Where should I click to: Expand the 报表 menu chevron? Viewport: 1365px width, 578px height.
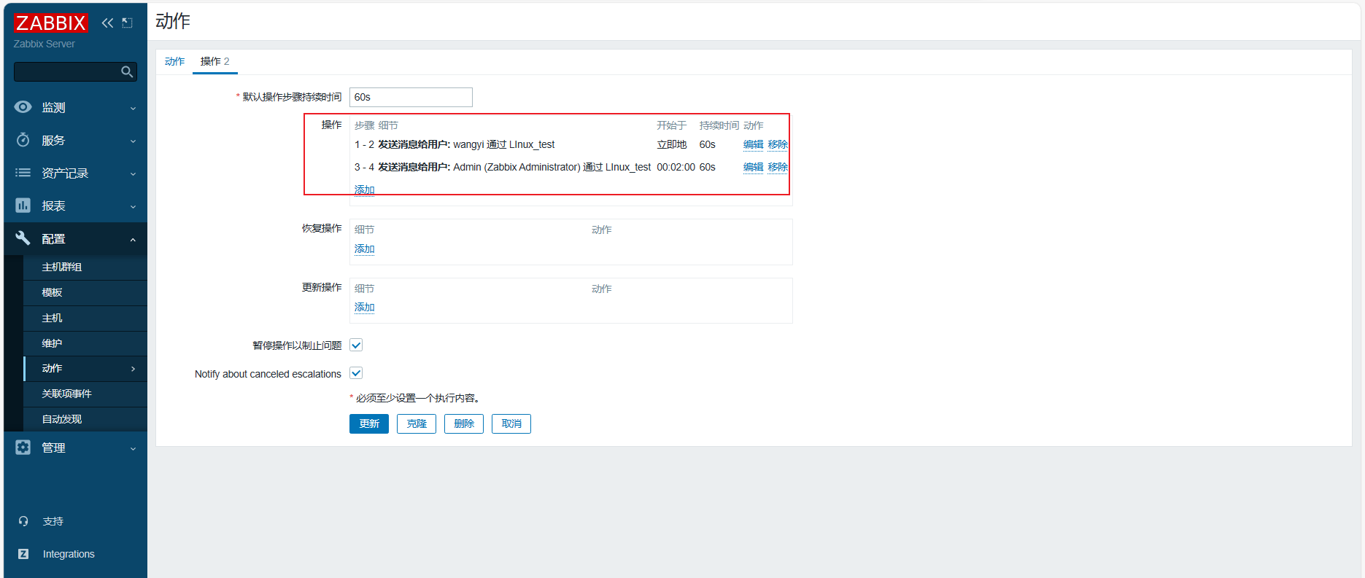pos(133,206)
